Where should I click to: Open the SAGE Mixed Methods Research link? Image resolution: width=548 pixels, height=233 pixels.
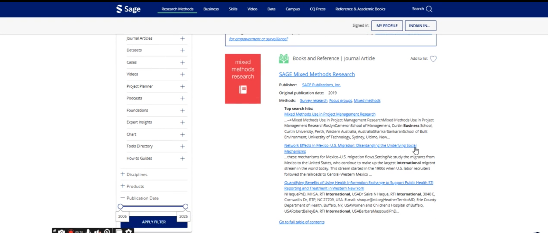click(316, 74)
